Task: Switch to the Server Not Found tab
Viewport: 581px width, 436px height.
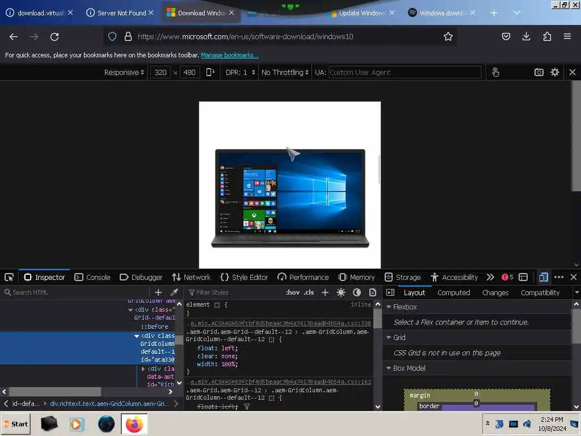Action: tap(121, 13)
